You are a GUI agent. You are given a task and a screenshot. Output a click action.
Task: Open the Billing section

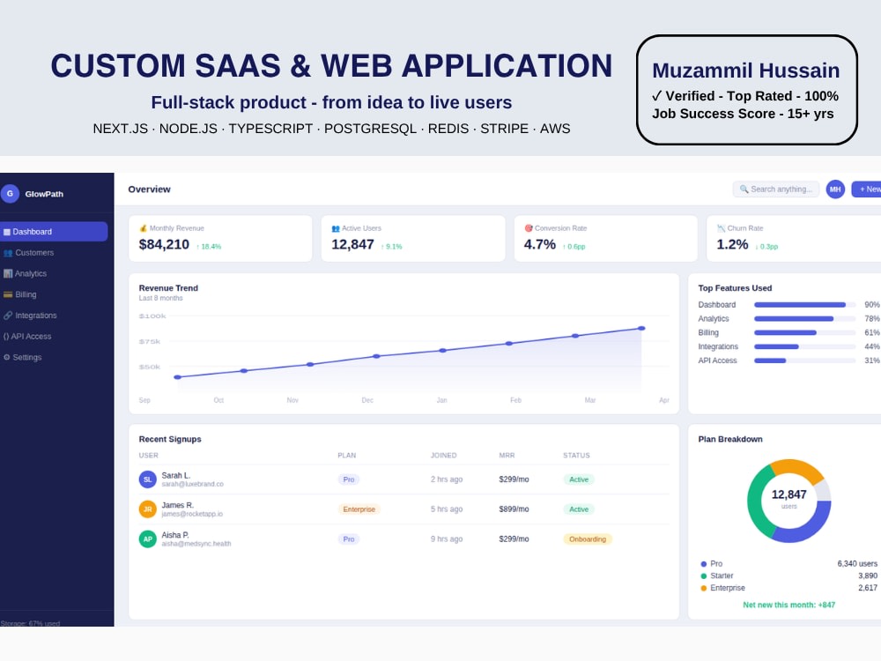tap(54, 294)
